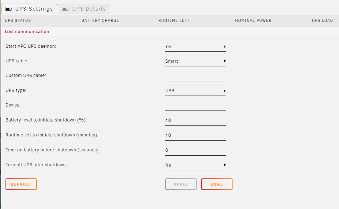Edit the Battery level to initiate shutdown field

click(x=195, y=121)
